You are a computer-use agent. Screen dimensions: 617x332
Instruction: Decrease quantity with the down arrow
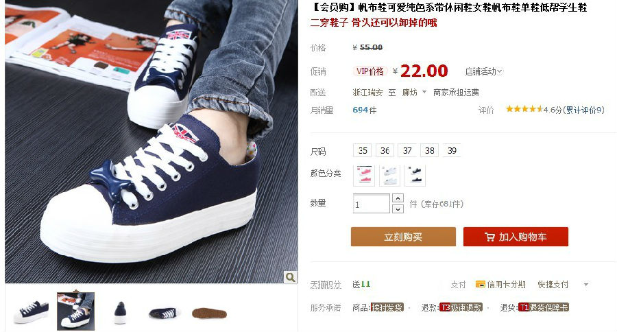[398, 209]
